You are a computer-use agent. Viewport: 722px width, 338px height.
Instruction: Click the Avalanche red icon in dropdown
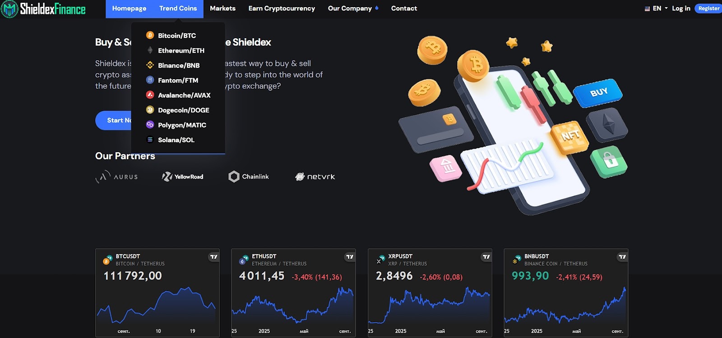pos(150,95)
